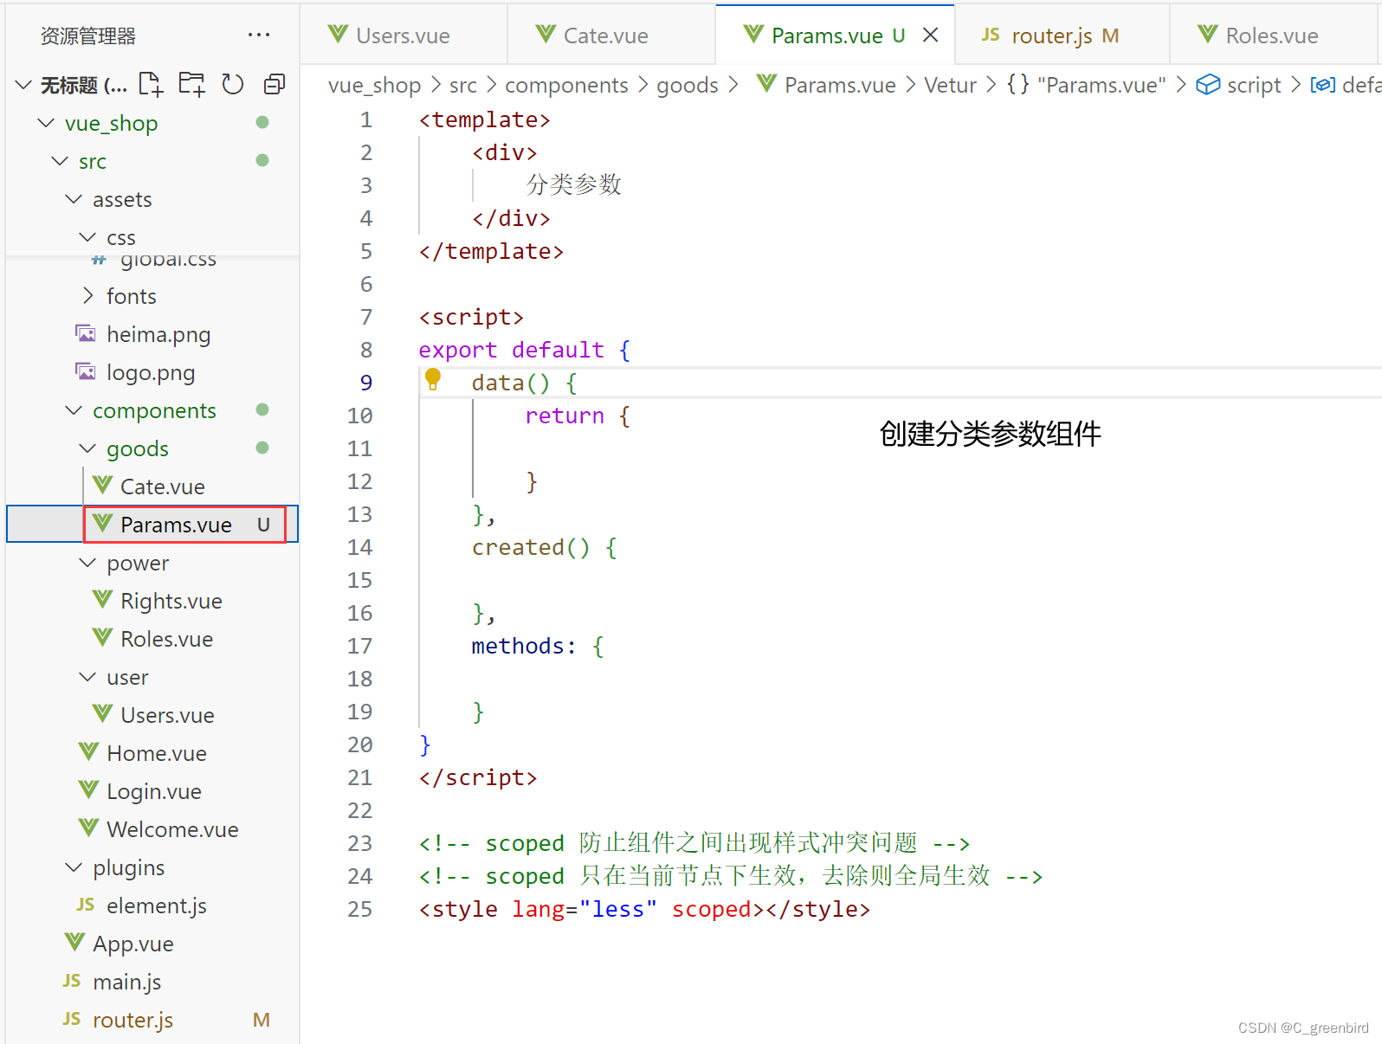The width and height of the screenshot is (1382, 1044).
Task: Open Users.vue in the user folder
Action: click(x=152, y=715)
